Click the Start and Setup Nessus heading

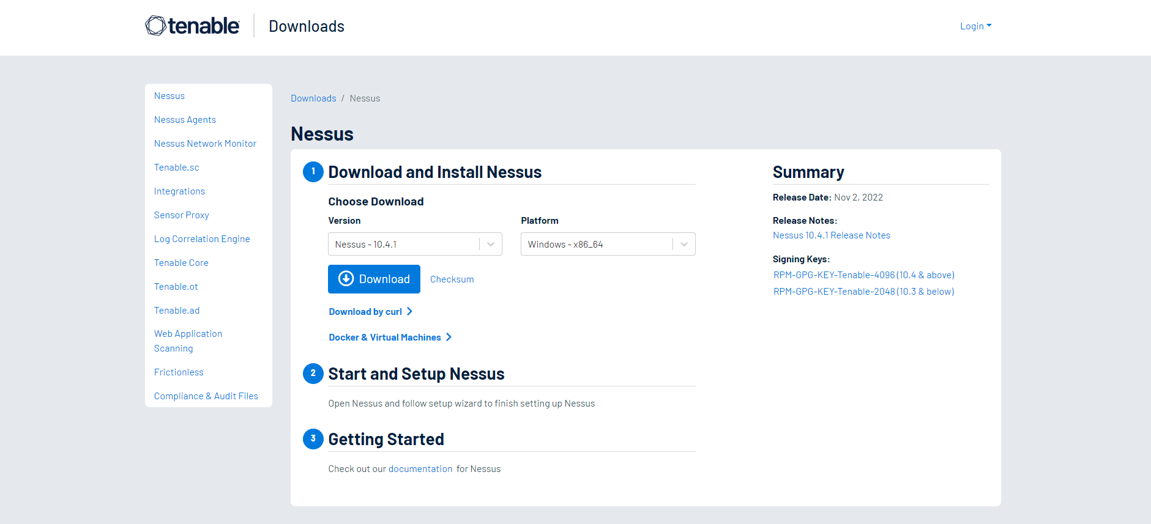click(416, 374)
